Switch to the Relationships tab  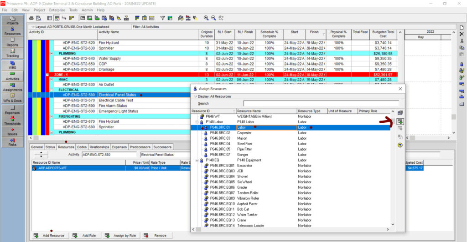tap(99, 147)
